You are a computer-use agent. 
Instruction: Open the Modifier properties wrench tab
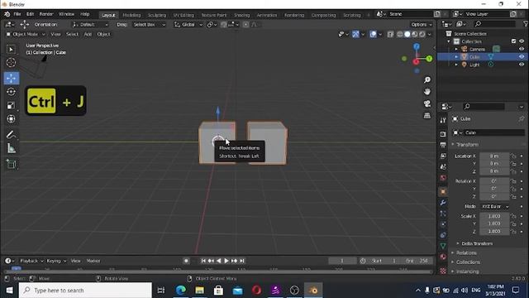coord(443,203)
